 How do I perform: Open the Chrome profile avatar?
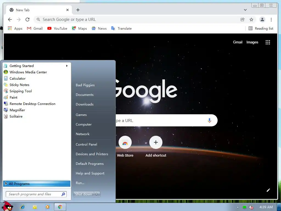(x=262, y=20)
